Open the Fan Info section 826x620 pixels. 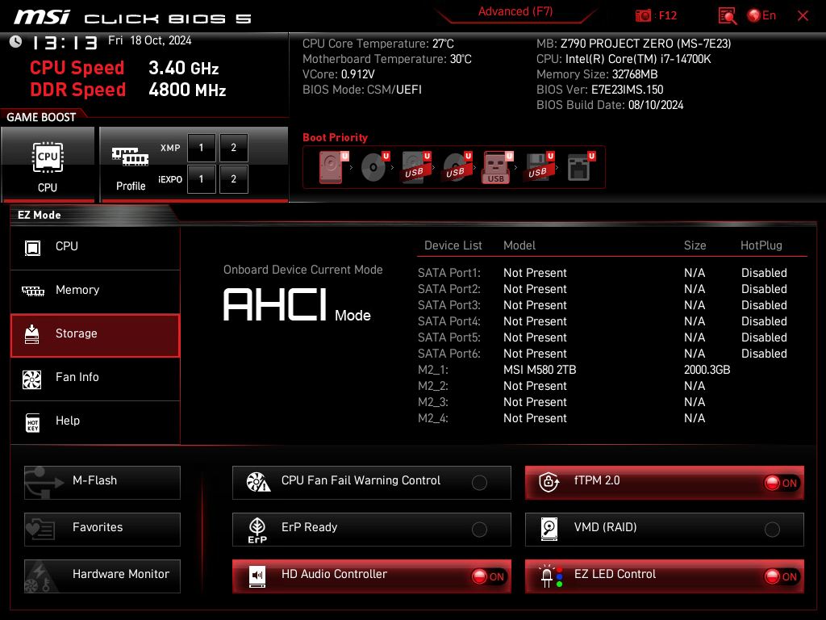[x=95, y=378]
